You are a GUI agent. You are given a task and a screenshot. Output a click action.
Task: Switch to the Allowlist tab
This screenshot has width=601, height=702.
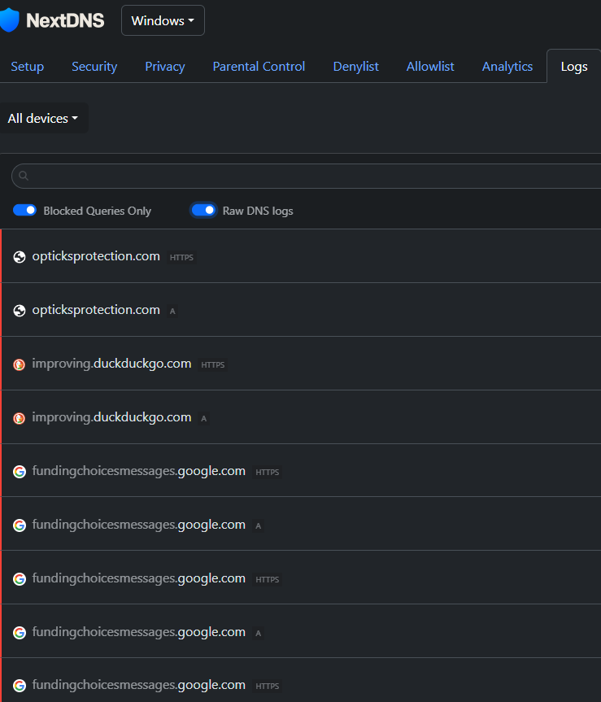point(430,66)
